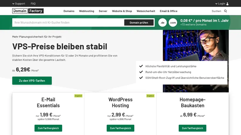Screen dimensions: 241x135
Task: Open the Domains menu
Action: point(69,11)
